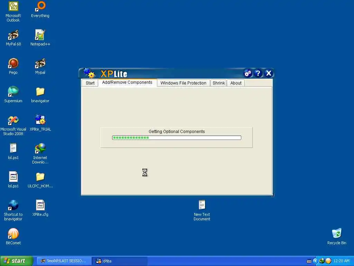Image resolution: width=354 pixels, height=266 pixels.
Task: Go to the Shrink tab
Action: [218, 83]
